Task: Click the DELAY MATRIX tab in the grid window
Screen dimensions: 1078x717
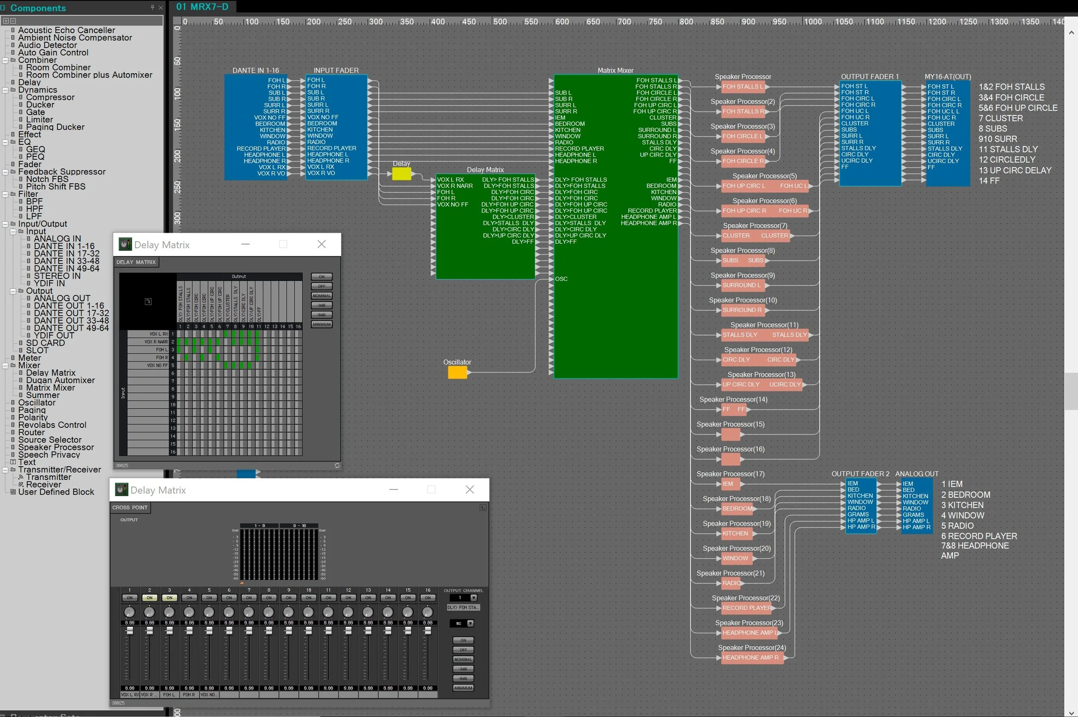Action: coord(136,262)
